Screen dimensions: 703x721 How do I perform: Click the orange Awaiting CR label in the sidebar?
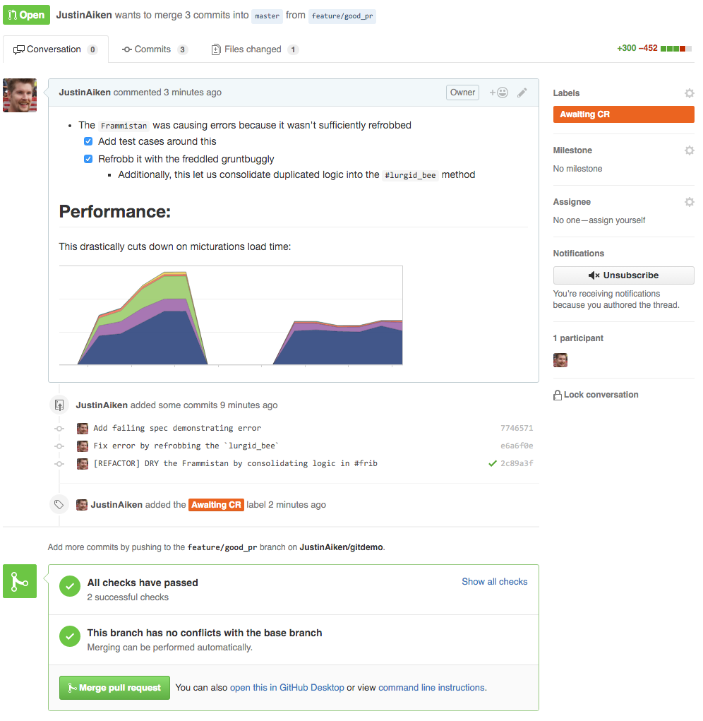[623, 114]
